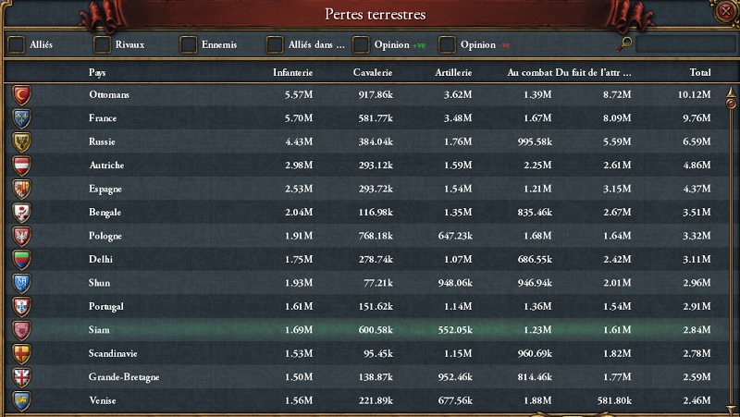
Task: Sort by the Infanterie column header
Action: [292, 72]
